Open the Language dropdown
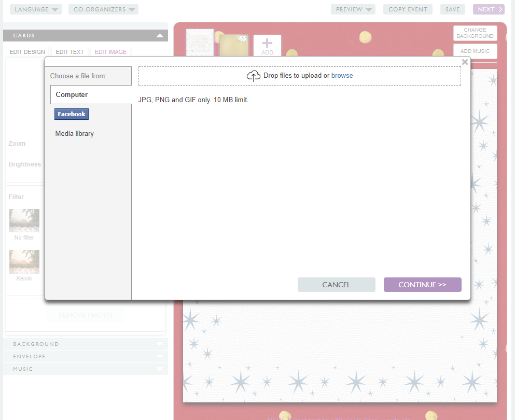 35,9
